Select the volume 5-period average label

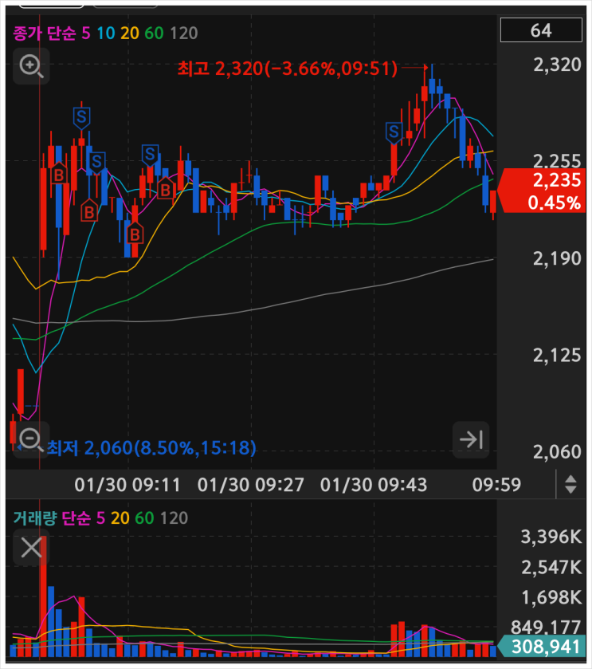[100, 518]
